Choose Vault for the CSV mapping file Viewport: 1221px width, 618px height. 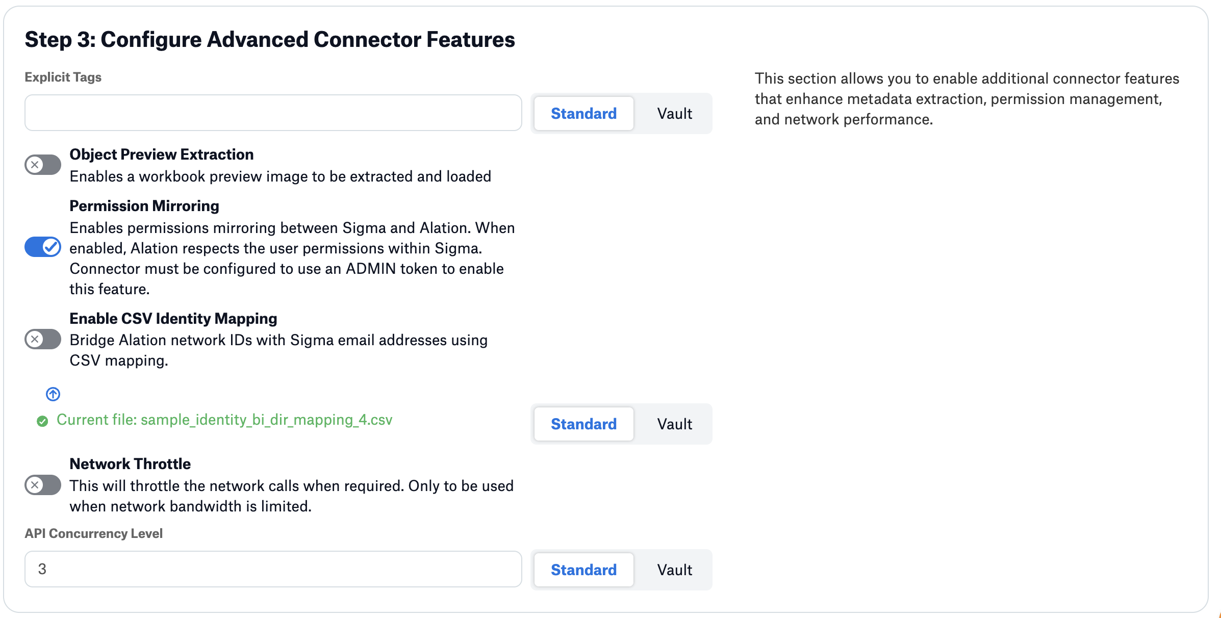[x=674, y=424]
